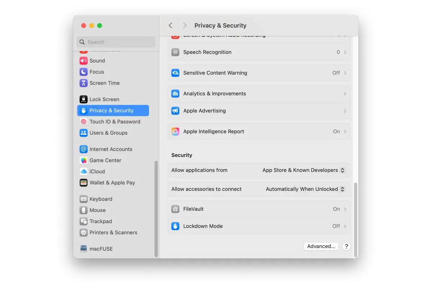Click the Lockdown Mode hand icon
This screenshot has width=432, height=288.
click(175, 226)
